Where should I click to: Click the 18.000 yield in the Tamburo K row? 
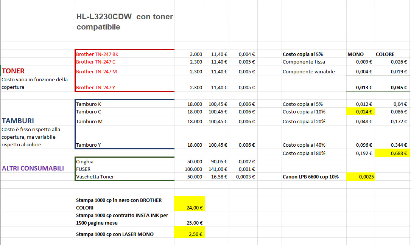pos(190,104)
